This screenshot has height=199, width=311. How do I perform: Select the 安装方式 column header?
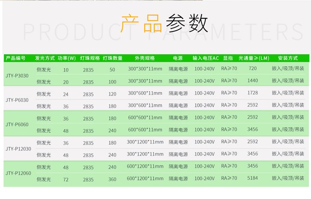coord(288,58)
